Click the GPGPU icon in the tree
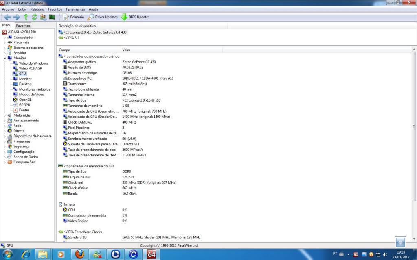417x260 pixels. pos(15,105)
